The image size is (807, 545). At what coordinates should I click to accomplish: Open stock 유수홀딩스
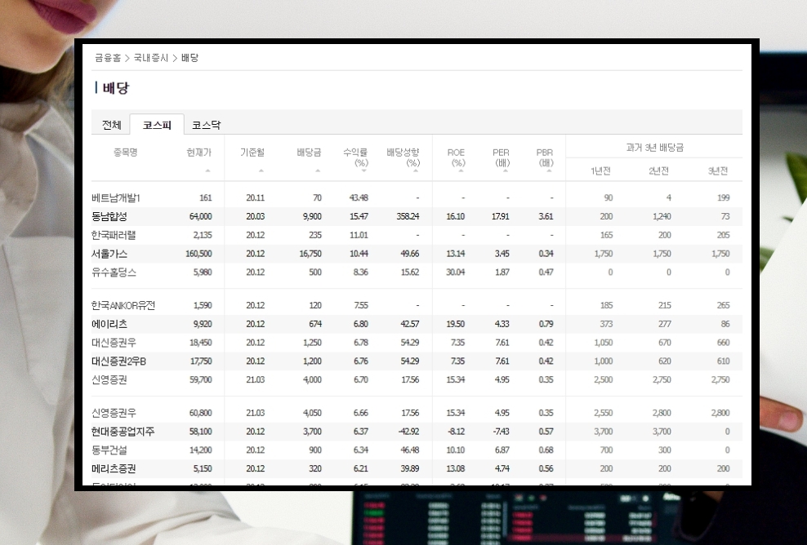click(114, 272)
